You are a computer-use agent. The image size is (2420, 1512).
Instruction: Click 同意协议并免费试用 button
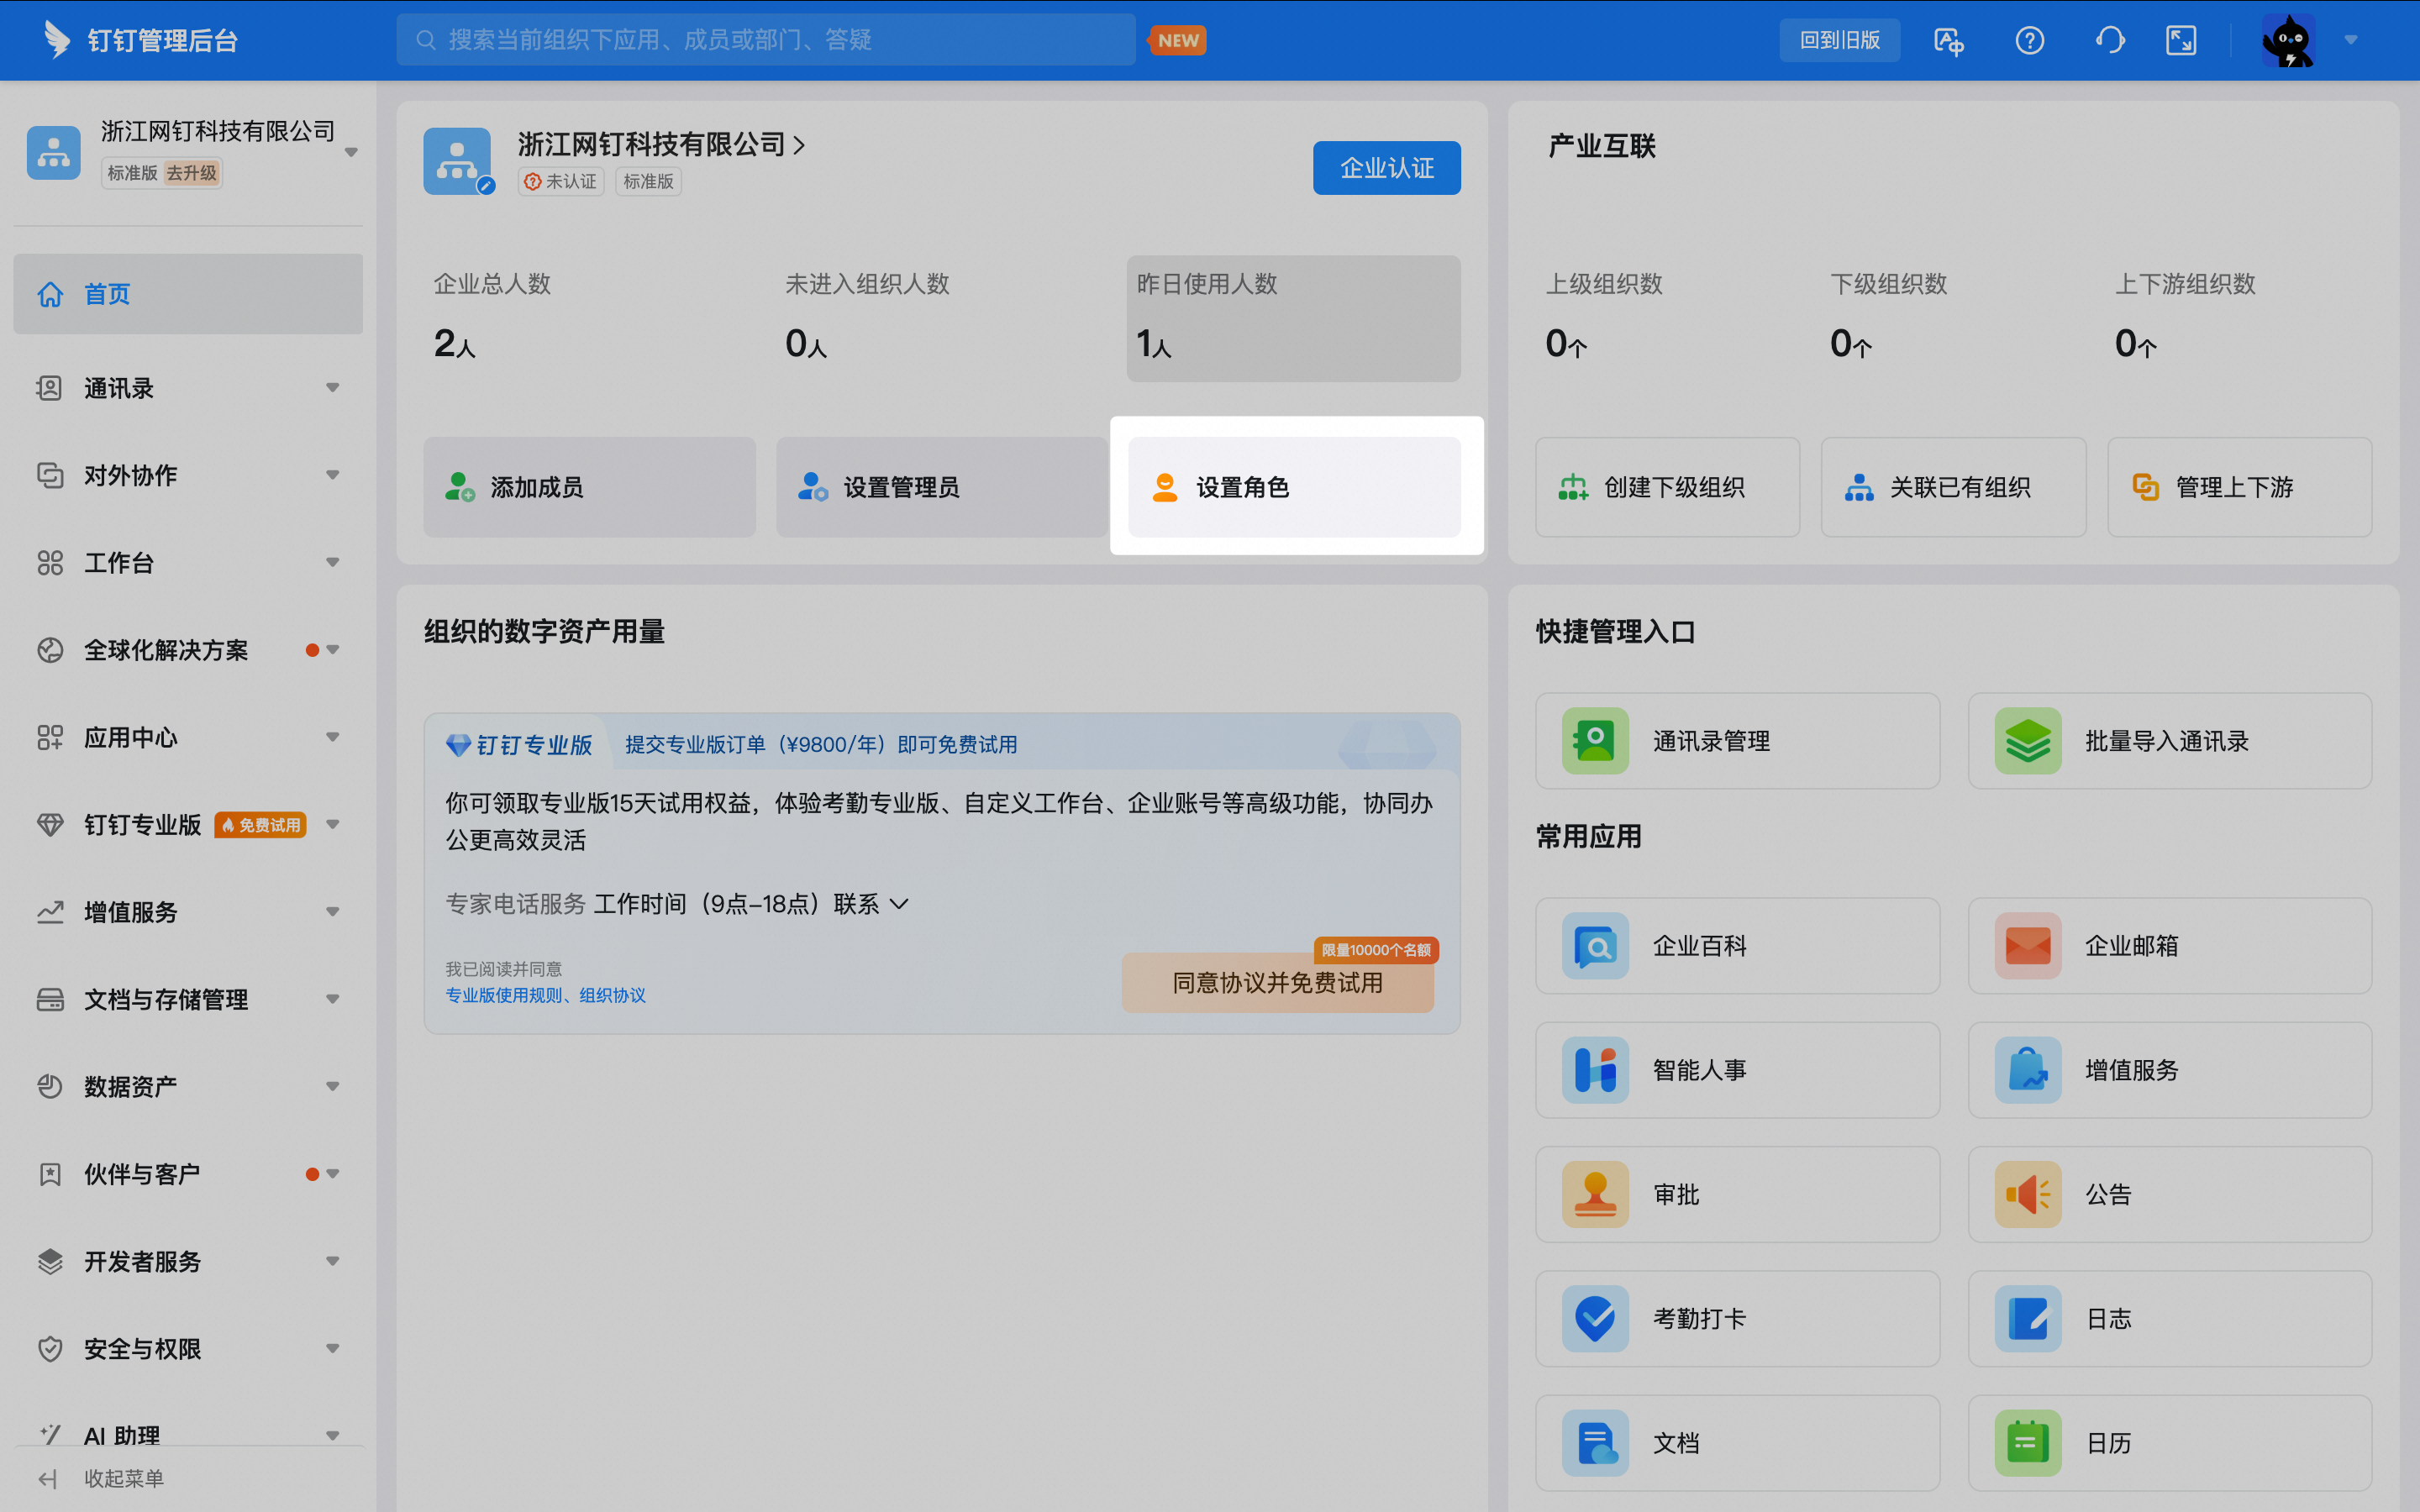click(1277, 983)
